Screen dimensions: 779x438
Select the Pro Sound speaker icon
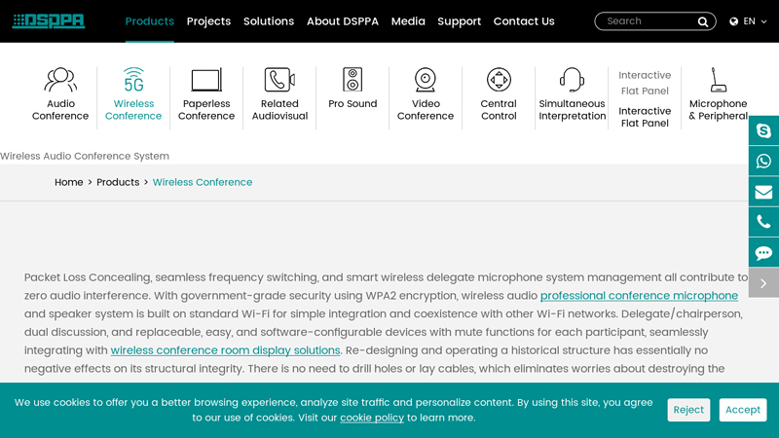pos(352,80)
